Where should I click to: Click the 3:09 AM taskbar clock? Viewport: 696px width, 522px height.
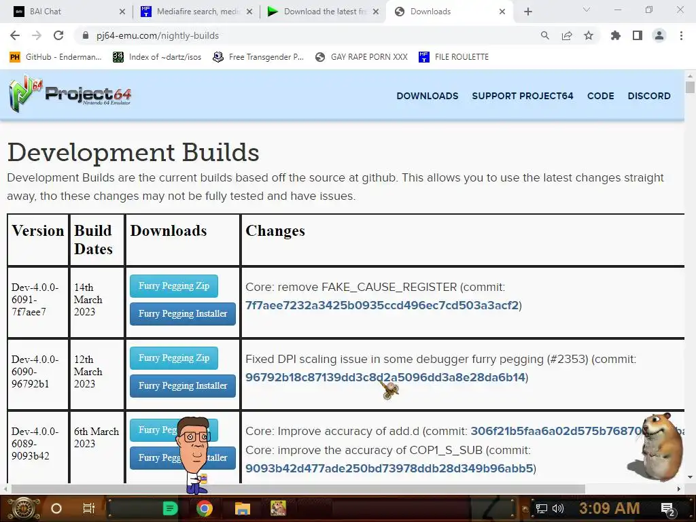[610, 508]
